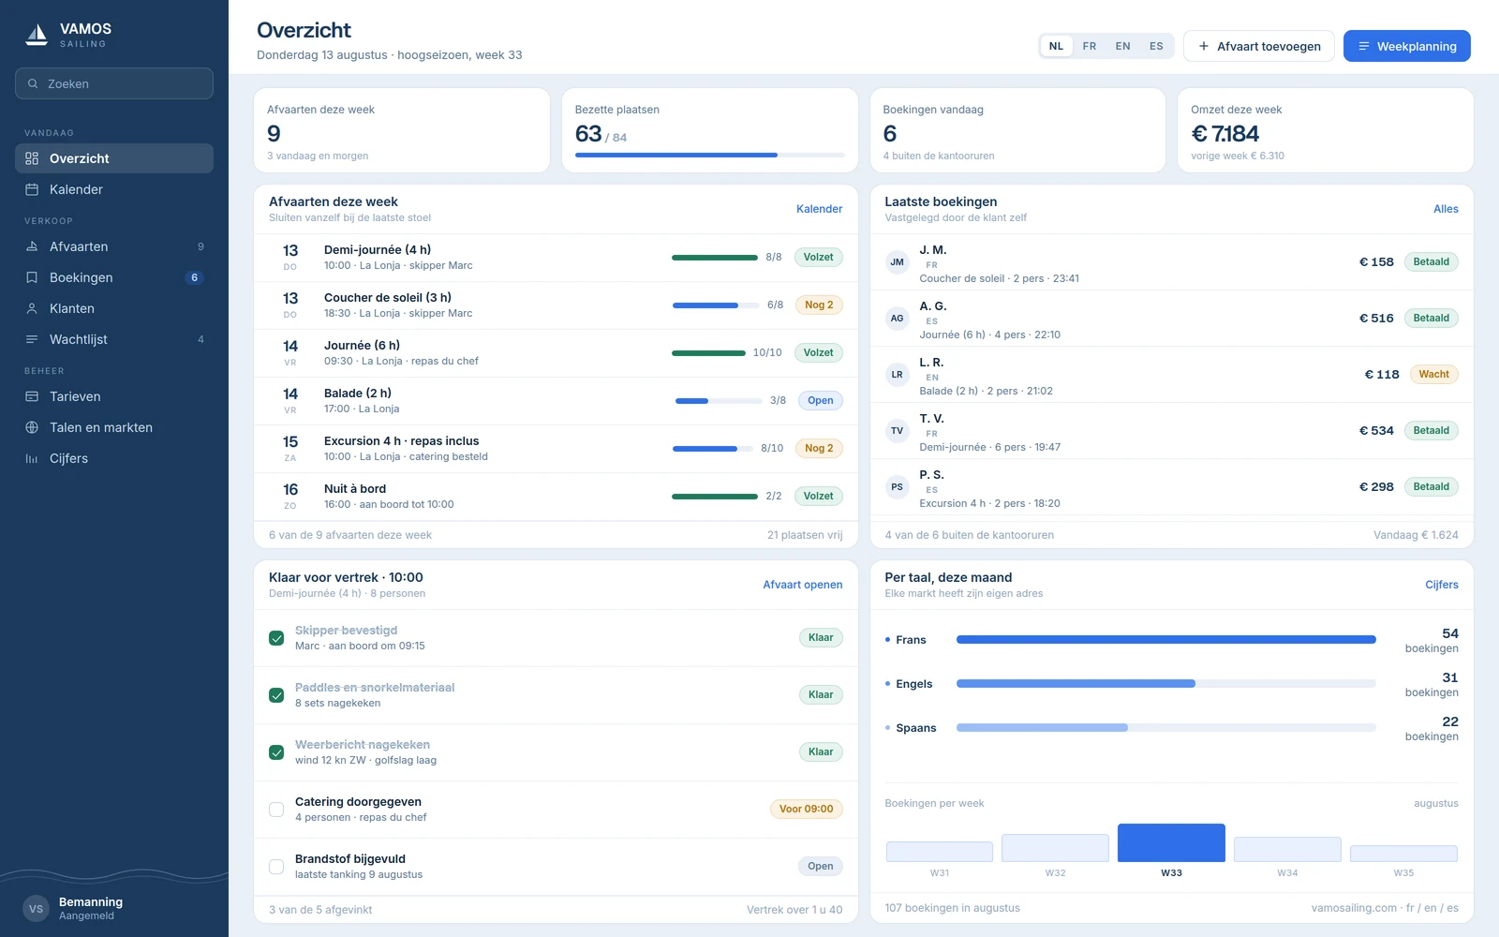This screenshot has height=937, width=1499.
Task: Open the Alles link in Laatste boekingen
Action: click(1446, 209)
